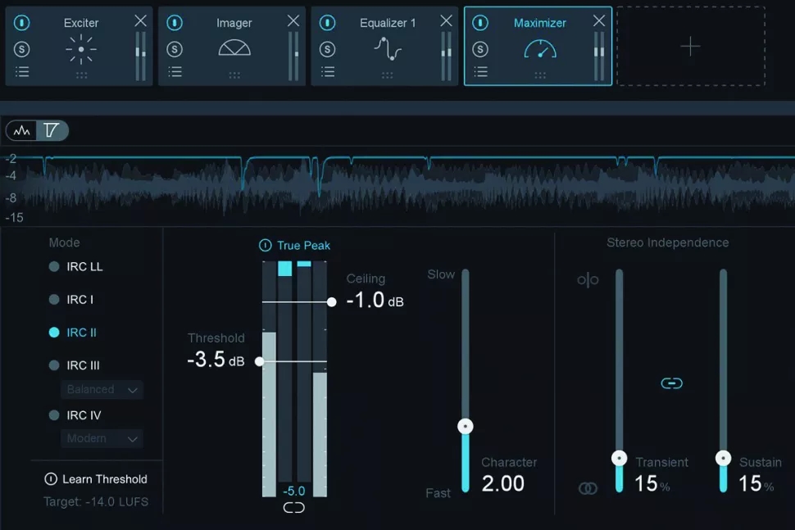The width and height of the screenshot is (795, 530).
Task: Expand the Modern dropdown under IRC IV
Action: point(102,438)
